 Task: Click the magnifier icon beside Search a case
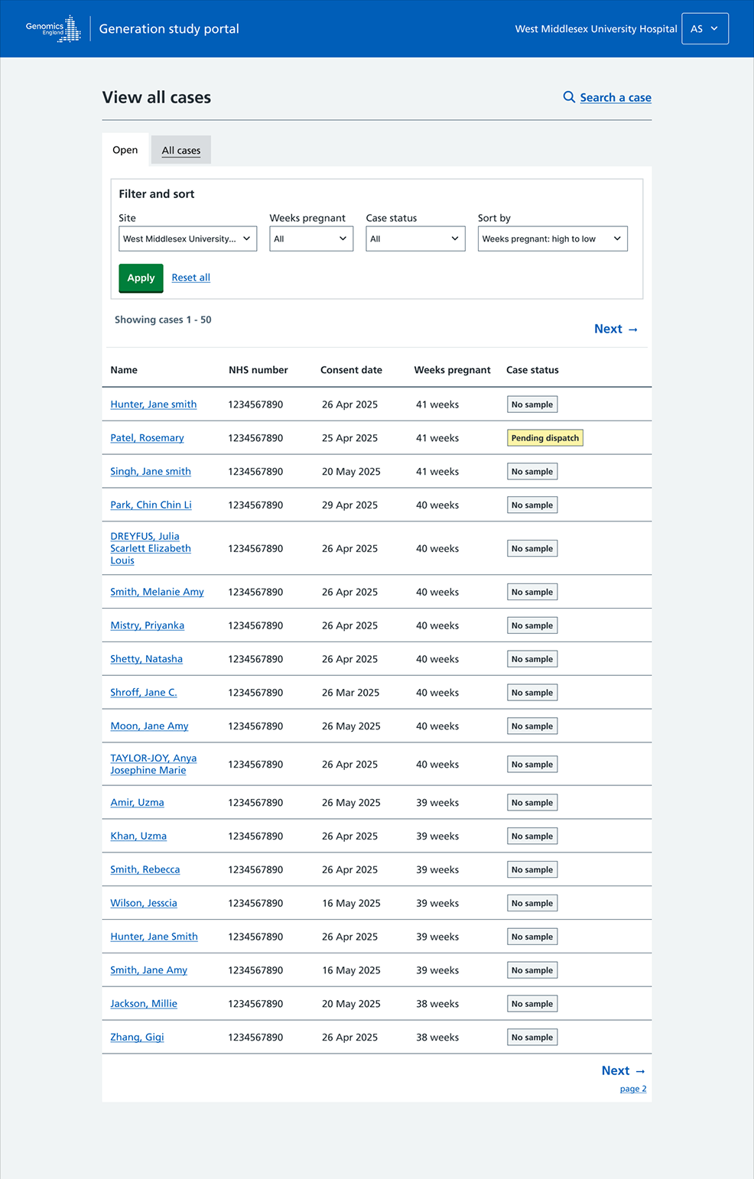point(569,97)
